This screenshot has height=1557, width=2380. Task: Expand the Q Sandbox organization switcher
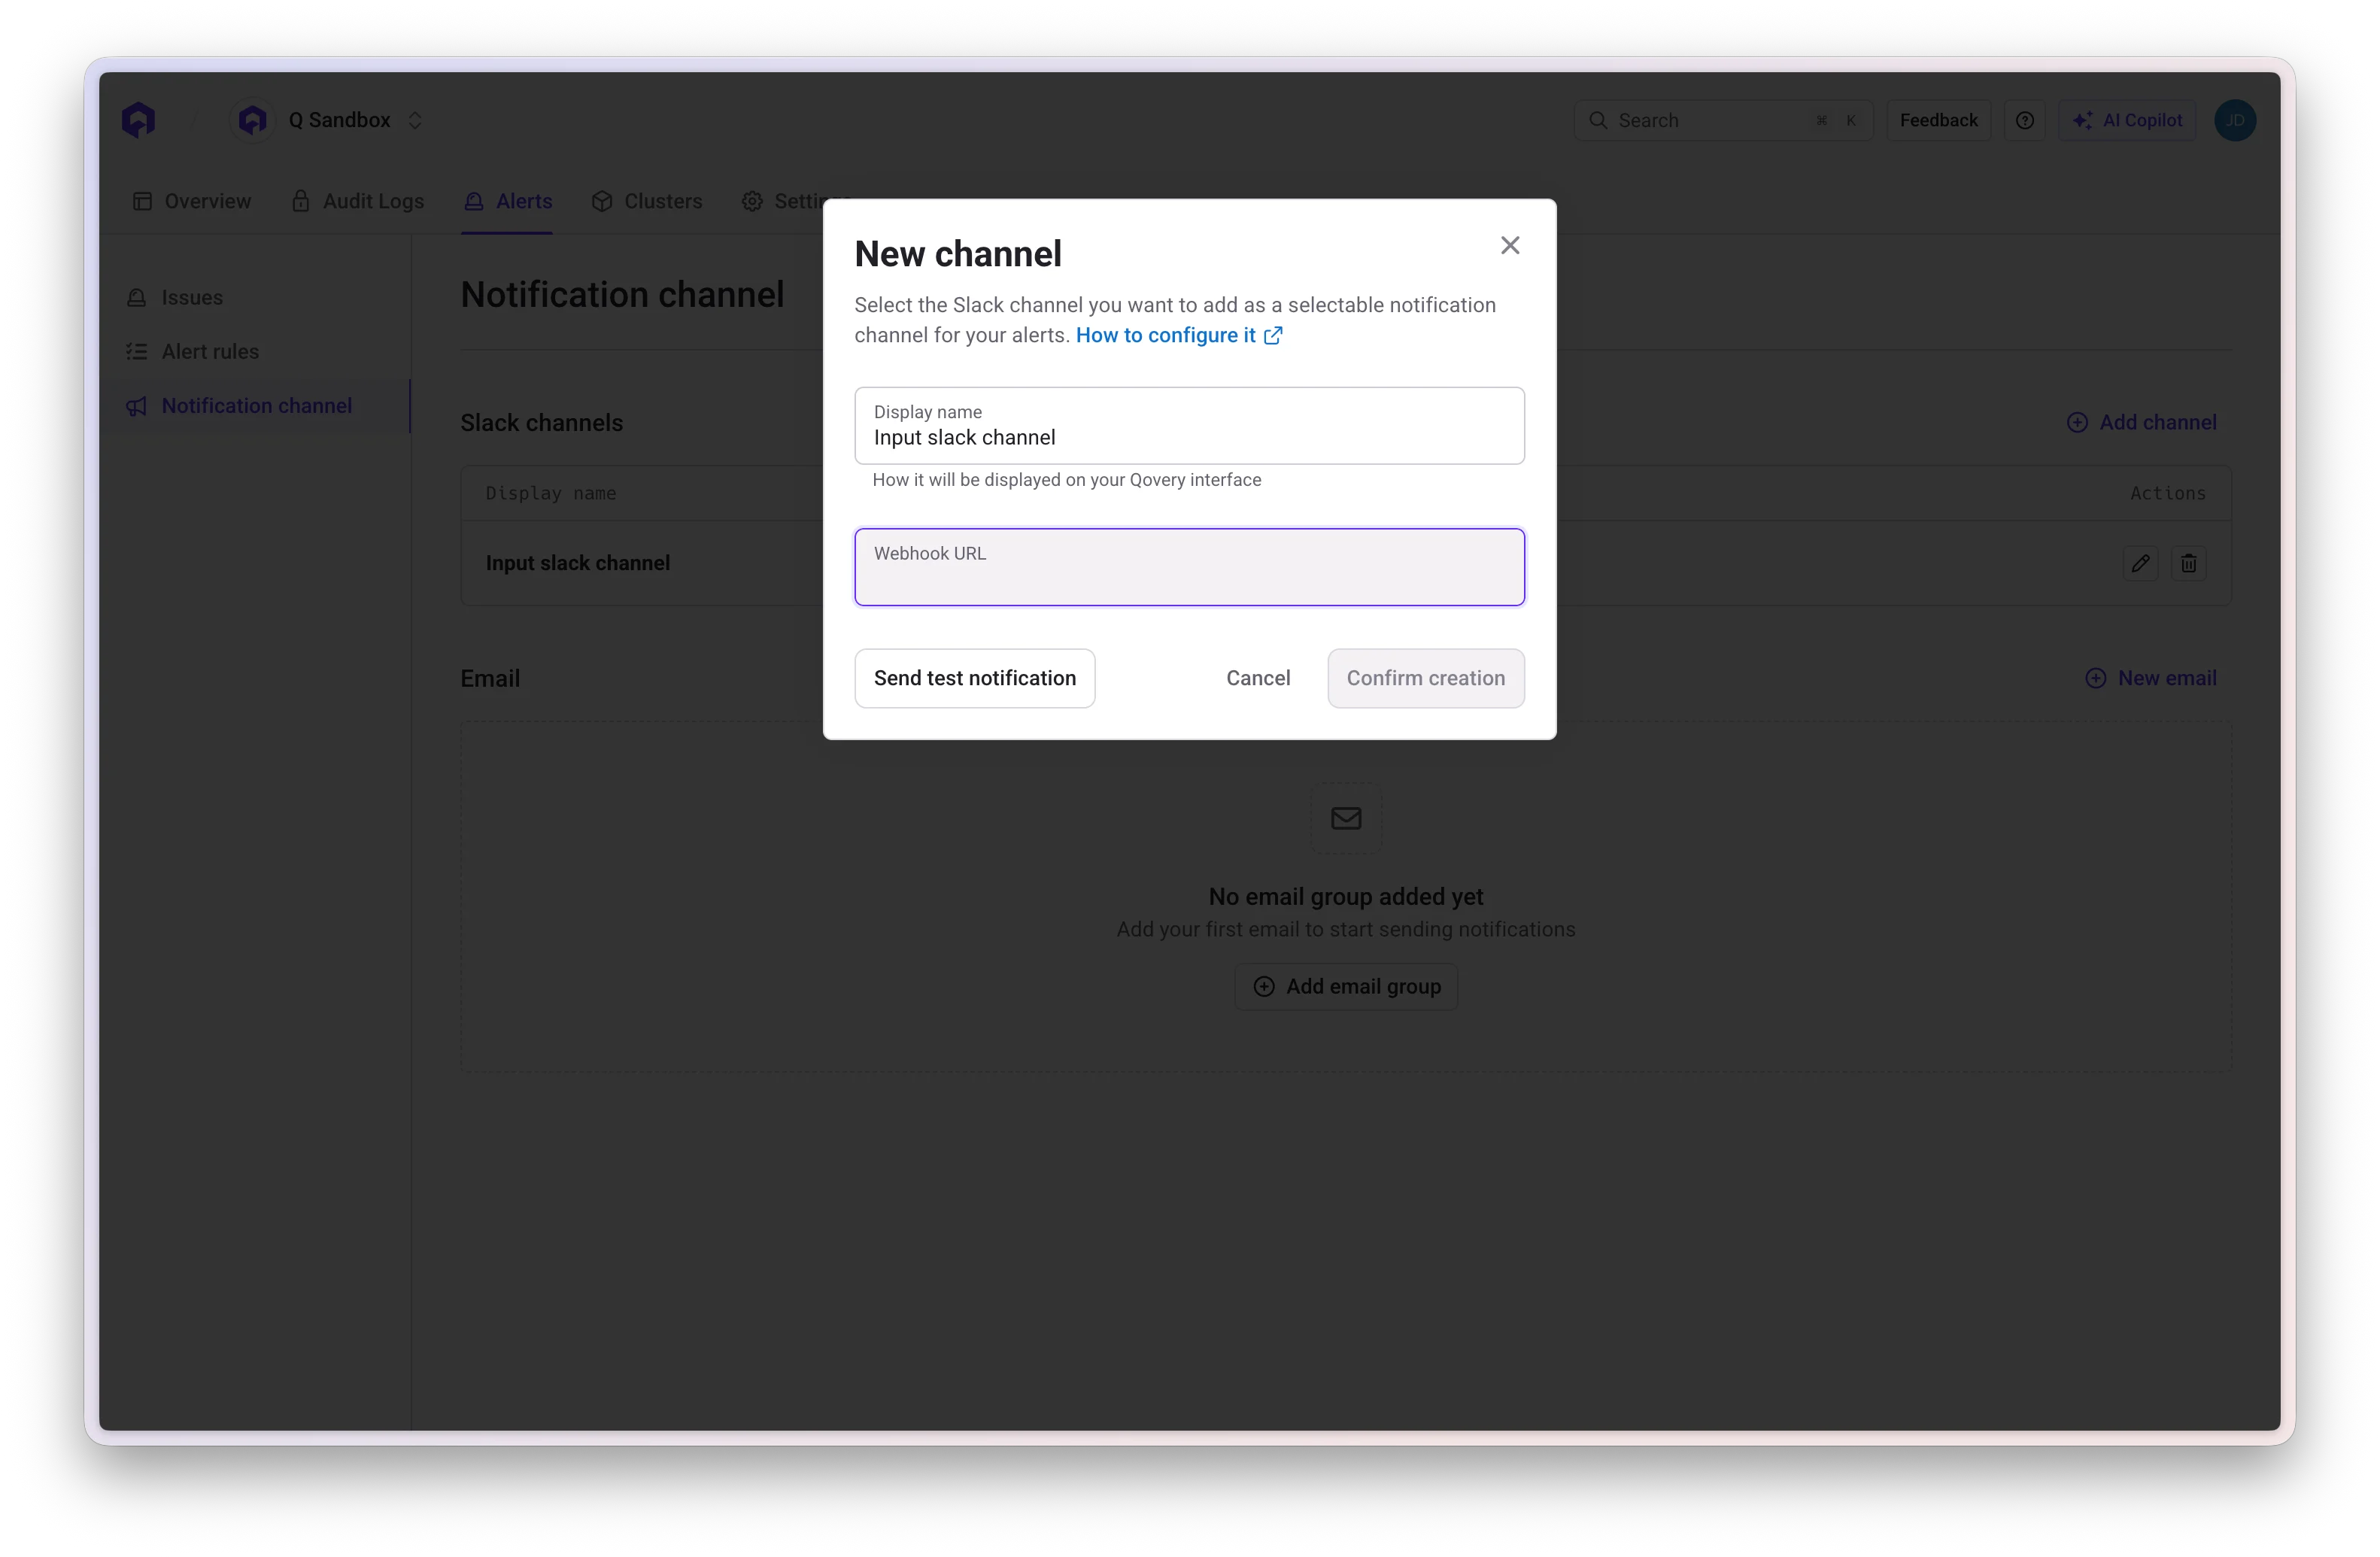(x=415, y=120)
